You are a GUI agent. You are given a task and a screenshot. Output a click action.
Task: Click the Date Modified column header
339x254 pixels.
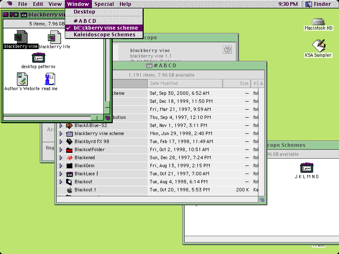pos(185,83)
